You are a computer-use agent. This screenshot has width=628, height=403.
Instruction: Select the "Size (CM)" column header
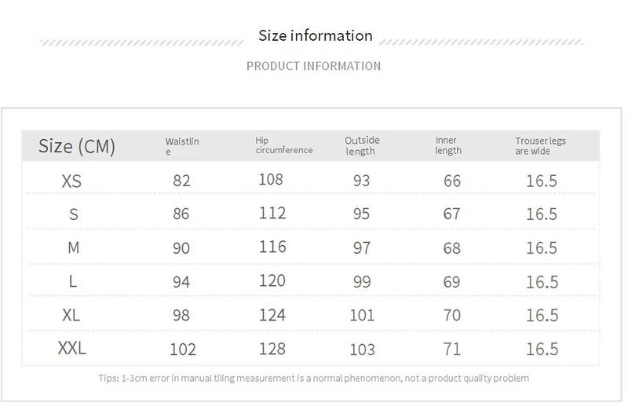point(77,146)
